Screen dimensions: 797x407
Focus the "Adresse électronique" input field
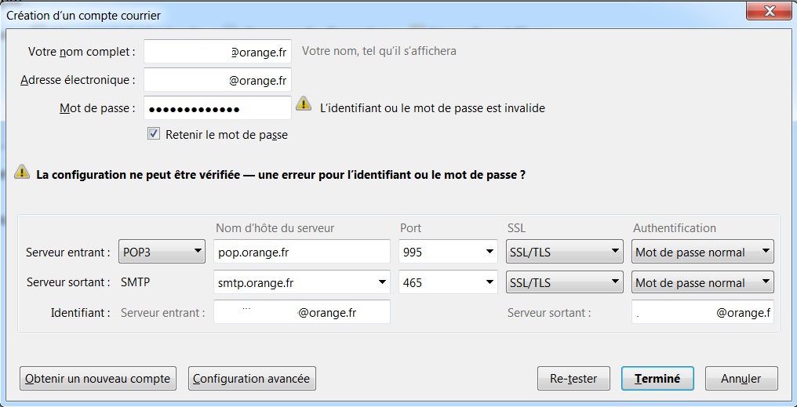click(x=217, y=80)
